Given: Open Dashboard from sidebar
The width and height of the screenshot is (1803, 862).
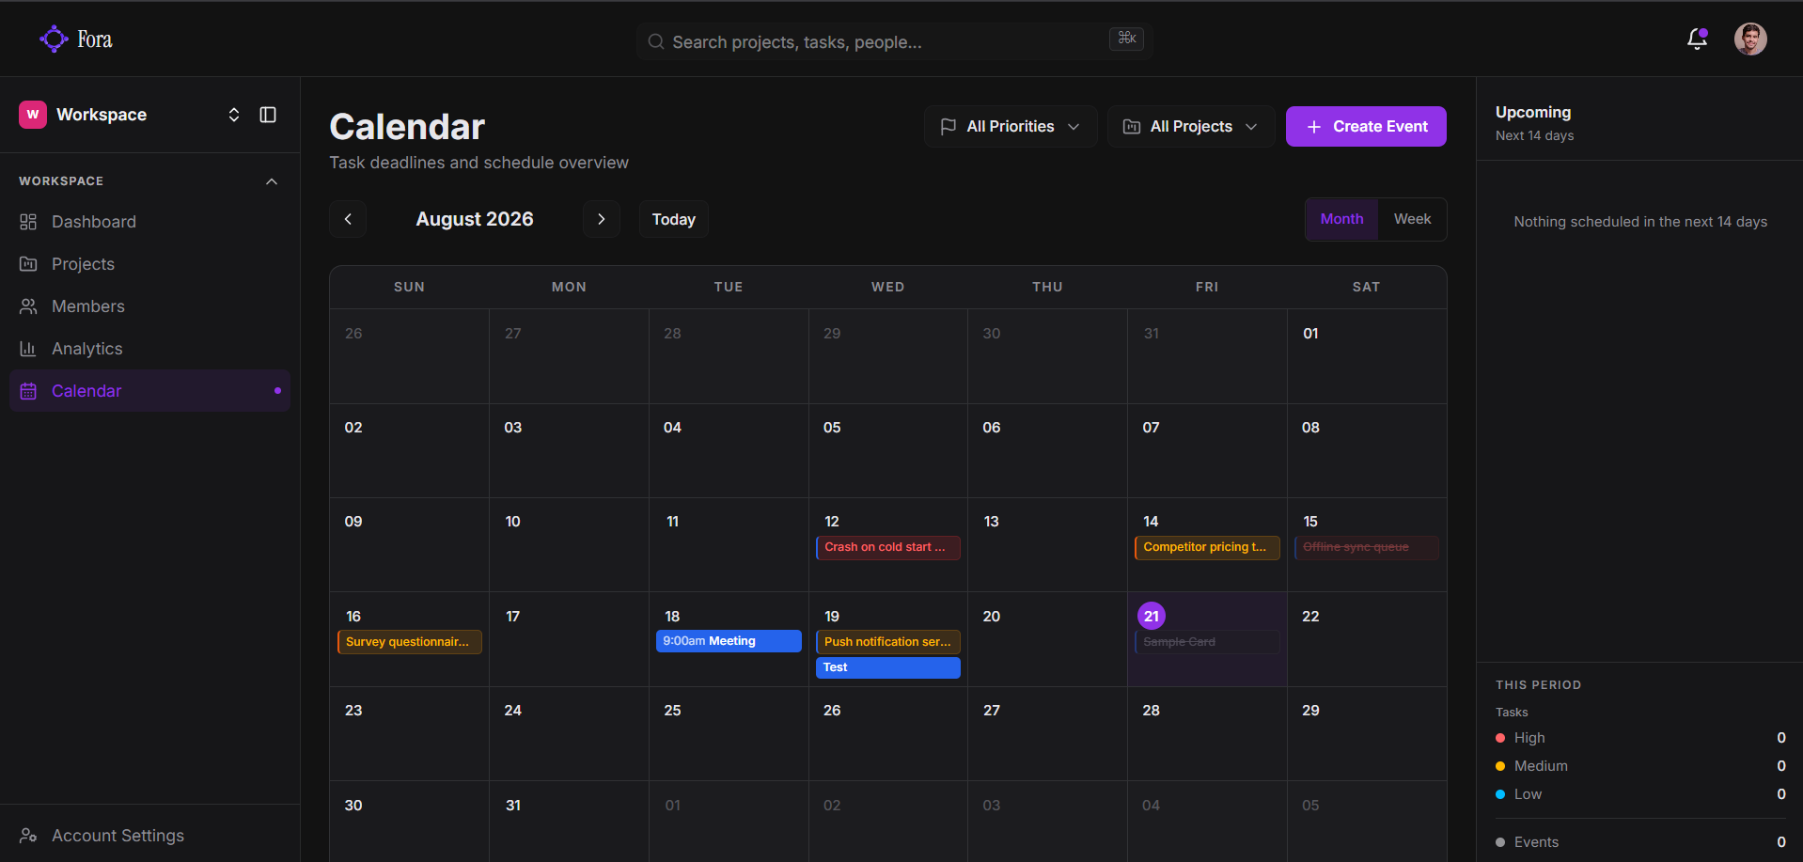Looking at the screenshot, I should (149, 222).
